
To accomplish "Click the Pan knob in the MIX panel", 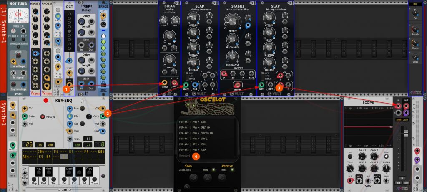I will pyautogui.click(x=415, y=12).
